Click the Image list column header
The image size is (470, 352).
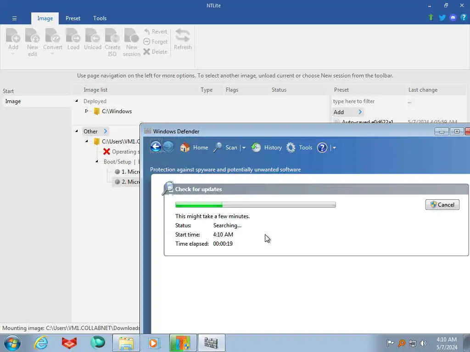tap(95, 90)
